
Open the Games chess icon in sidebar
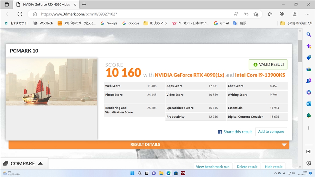[x=309, y=81]
